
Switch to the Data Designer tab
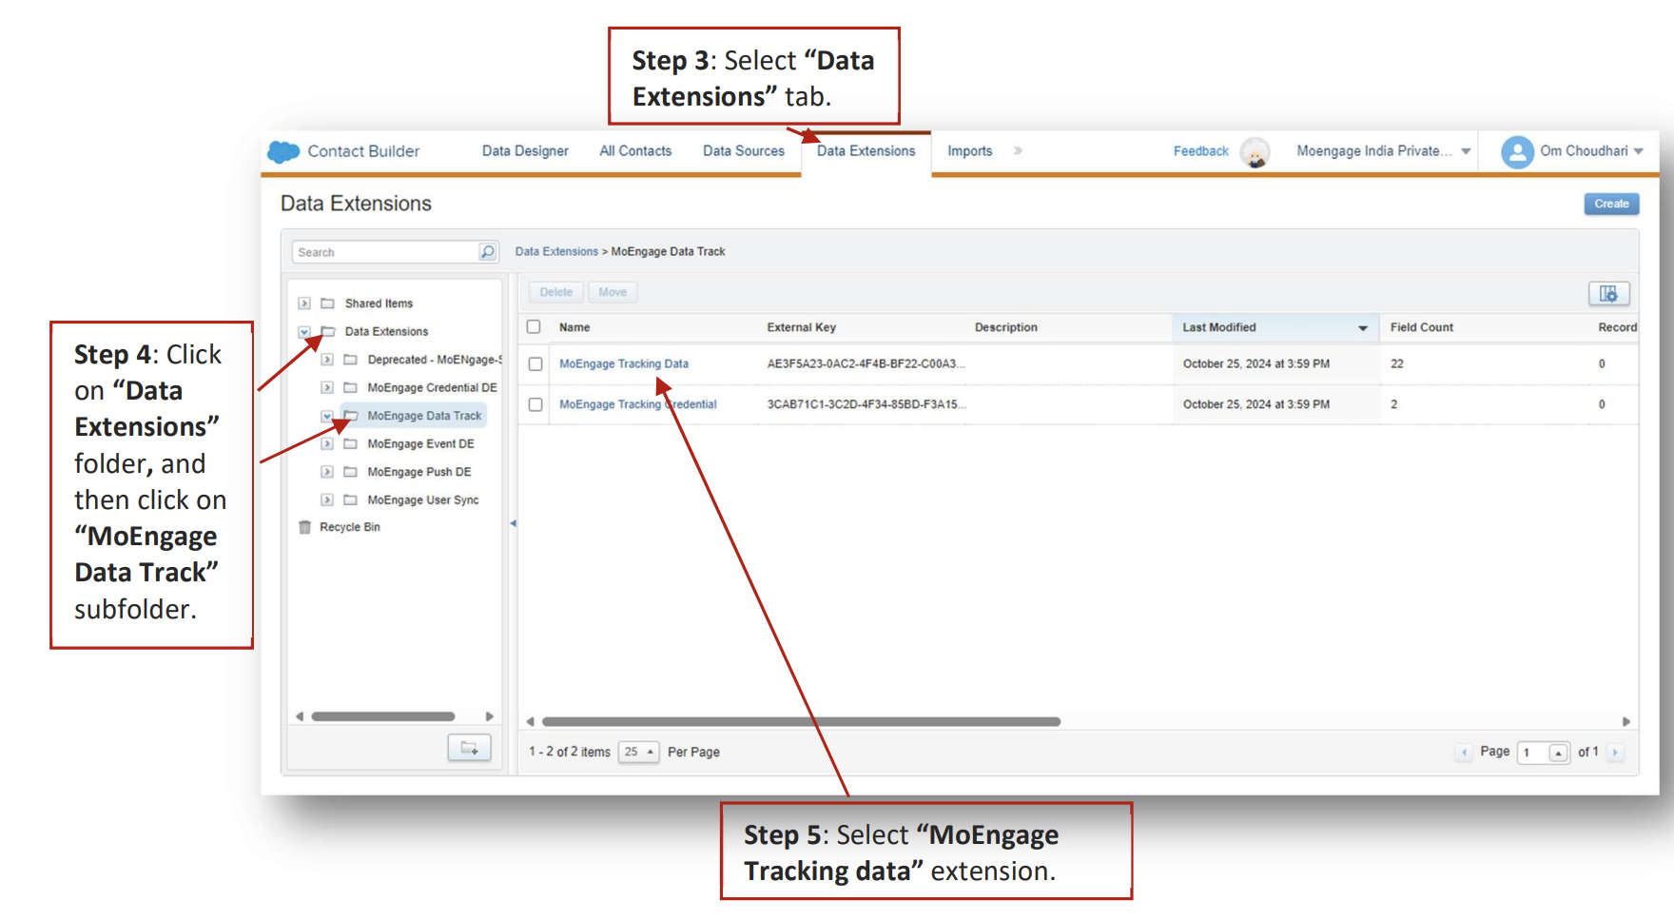pos(525,151)
